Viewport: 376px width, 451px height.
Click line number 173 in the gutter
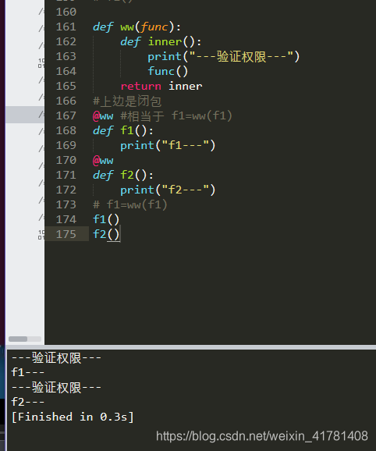pos(66,204)
